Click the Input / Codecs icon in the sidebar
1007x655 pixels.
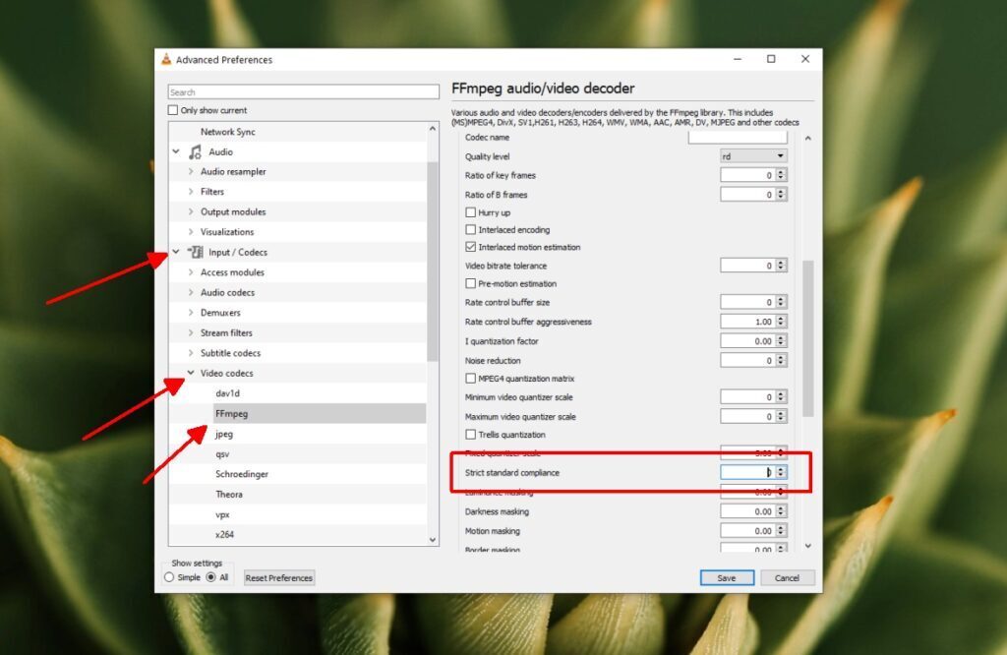click(194, 252)
